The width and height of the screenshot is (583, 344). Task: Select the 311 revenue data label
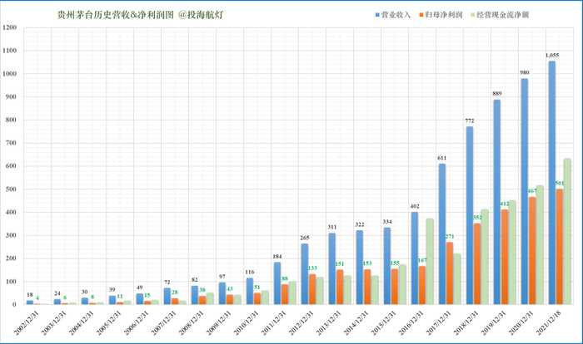pos(332,227)
